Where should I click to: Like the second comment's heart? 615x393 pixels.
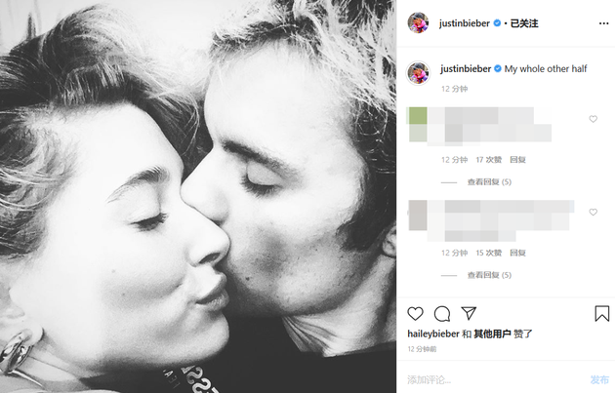[594, 212]
